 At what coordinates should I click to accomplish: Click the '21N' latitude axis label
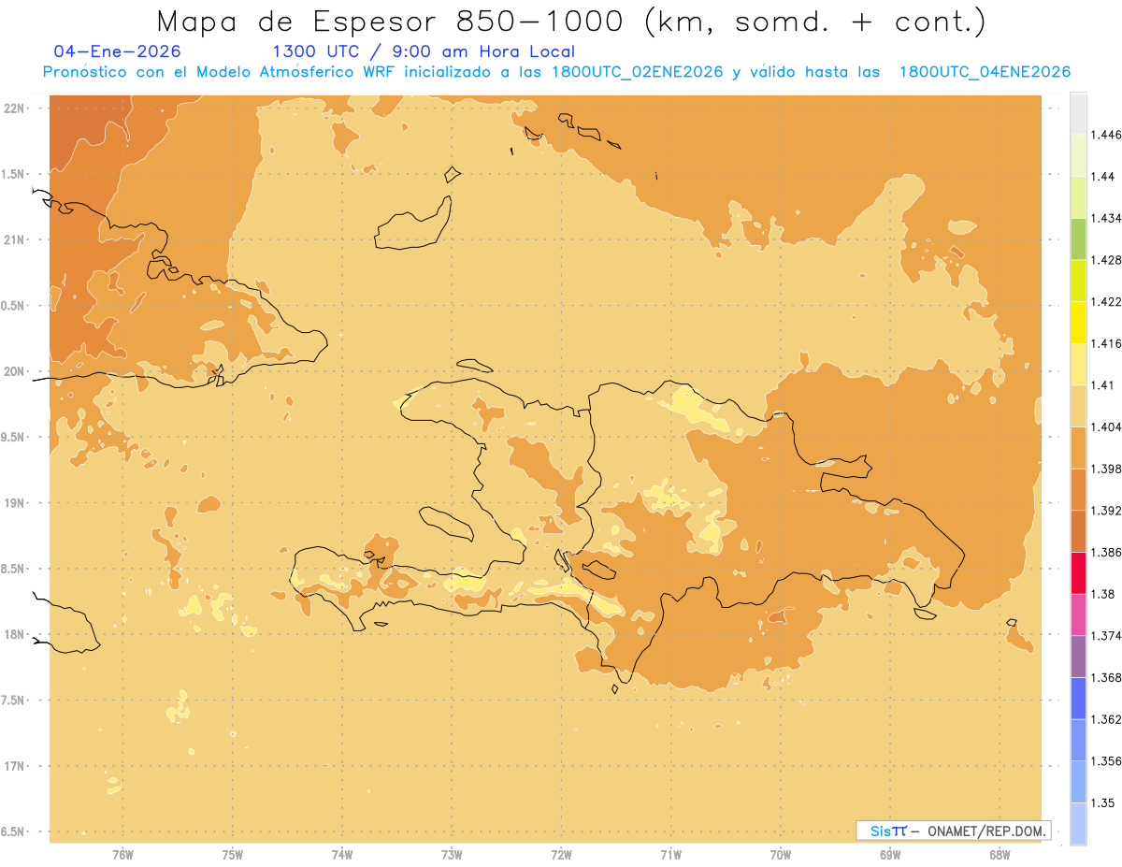click(14, 239)
